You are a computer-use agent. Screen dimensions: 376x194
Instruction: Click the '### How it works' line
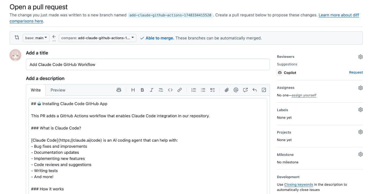[x=48, y=189]
